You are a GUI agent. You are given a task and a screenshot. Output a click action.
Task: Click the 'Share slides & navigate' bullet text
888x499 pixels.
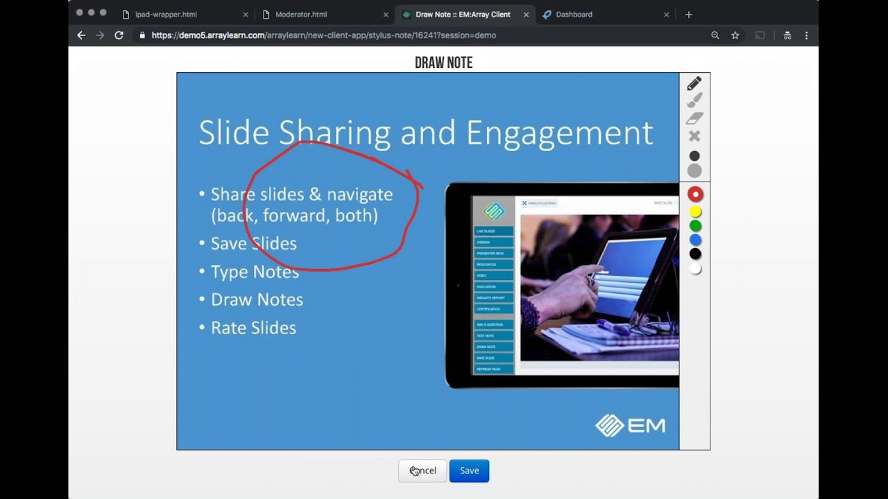click(302, 195)
